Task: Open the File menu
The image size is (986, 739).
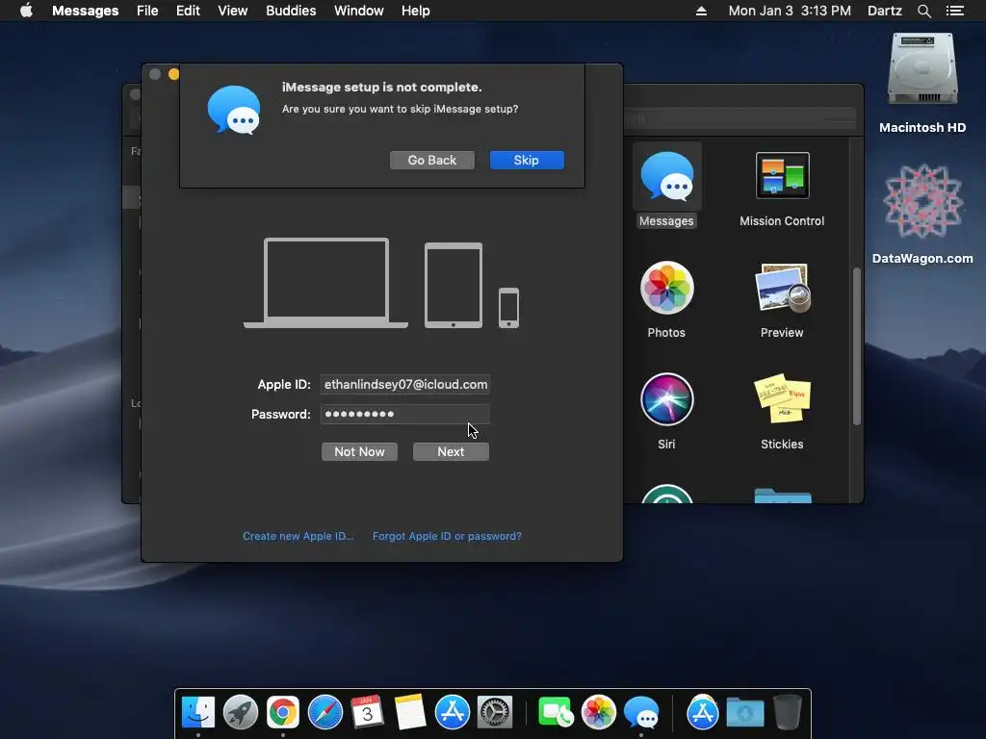Action: click(147, 11)
